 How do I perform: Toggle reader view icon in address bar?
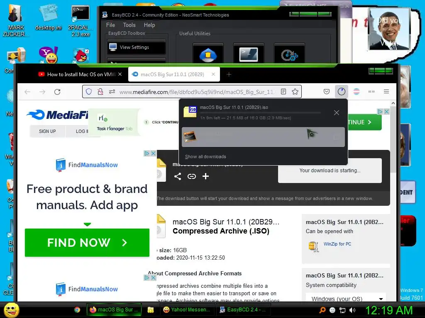pyautogui.click(x=283, y=92)
